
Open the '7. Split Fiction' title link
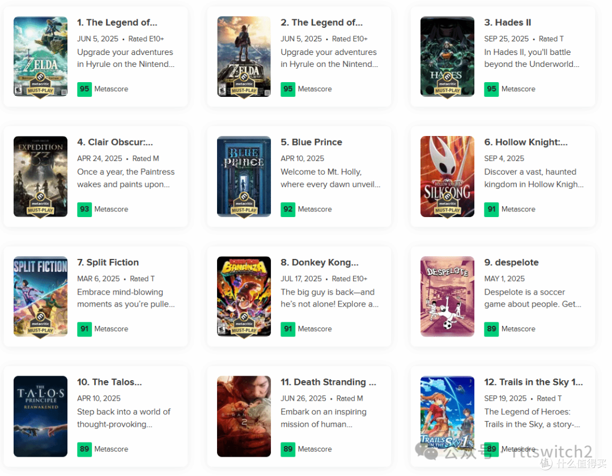tap(108, 262)
